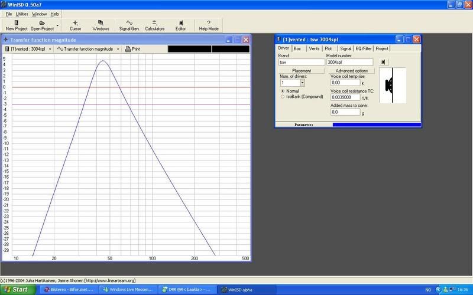Click the Print icon in graph toolbar
This screenshot has width=473, height=295.
click(132, 49)
